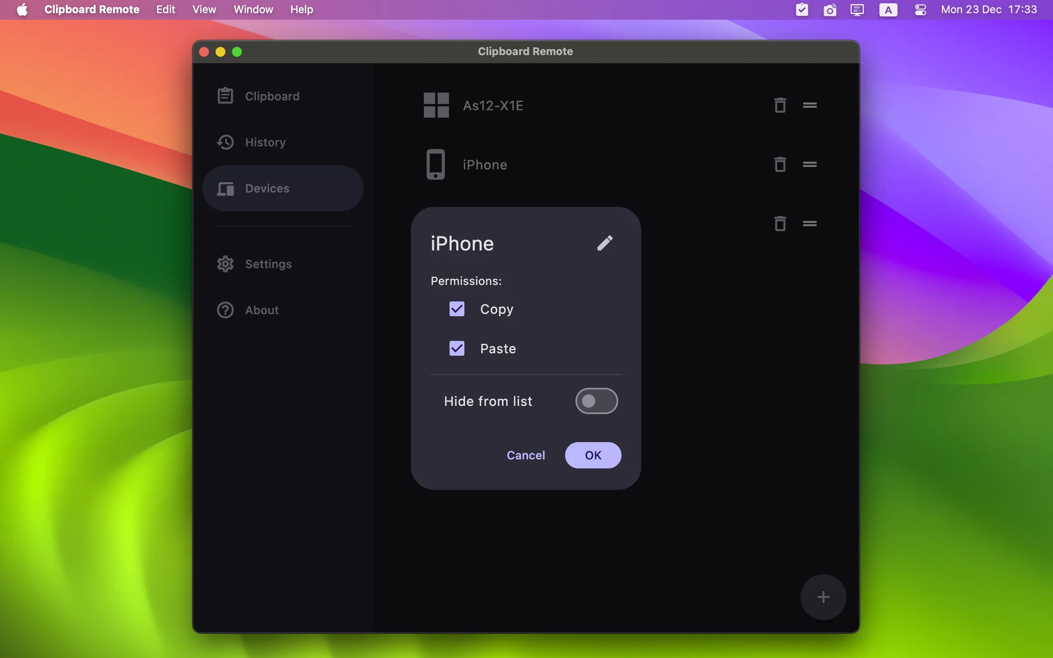Enable the Hide from list toggle
1053x658 pixels.
pos(596,400)
